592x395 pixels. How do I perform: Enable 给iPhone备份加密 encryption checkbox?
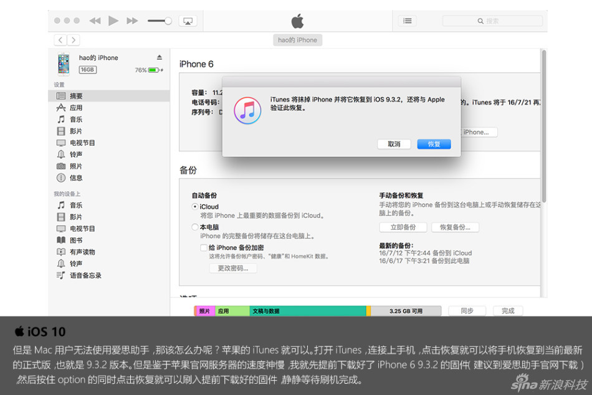pyautogui.click(x=204, y=247)
